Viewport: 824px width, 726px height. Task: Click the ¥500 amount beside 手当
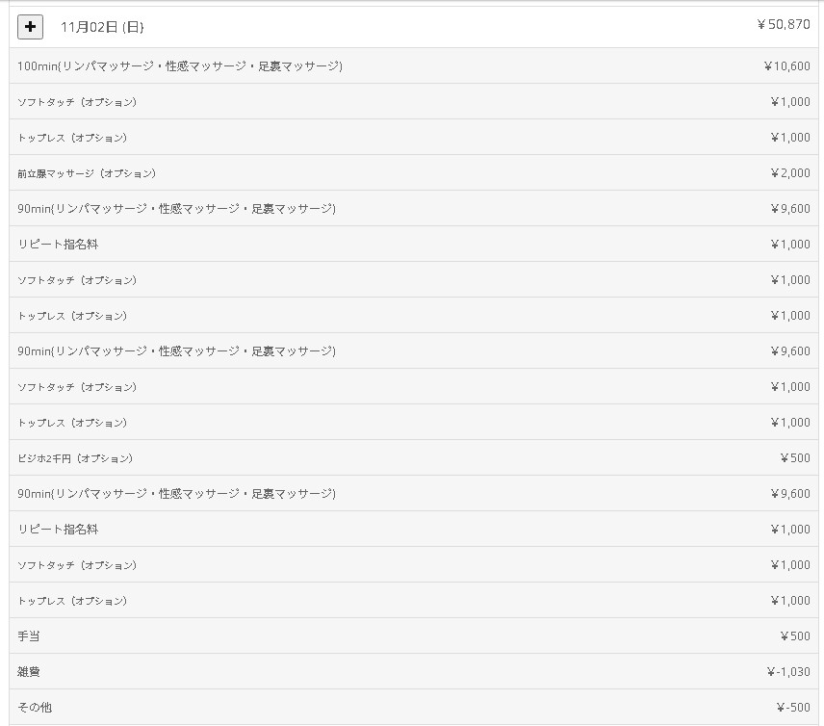point(795,636)
